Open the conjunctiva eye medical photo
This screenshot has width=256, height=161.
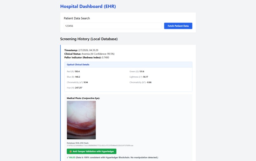click(x=81, y=120)
